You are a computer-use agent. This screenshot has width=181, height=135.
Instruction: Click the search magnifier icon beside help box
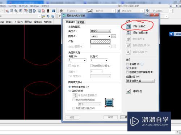[x=171, y=6]
